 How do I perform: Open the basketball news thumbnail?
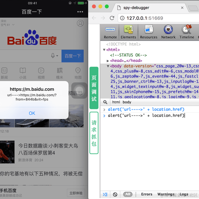click(7, 152)
